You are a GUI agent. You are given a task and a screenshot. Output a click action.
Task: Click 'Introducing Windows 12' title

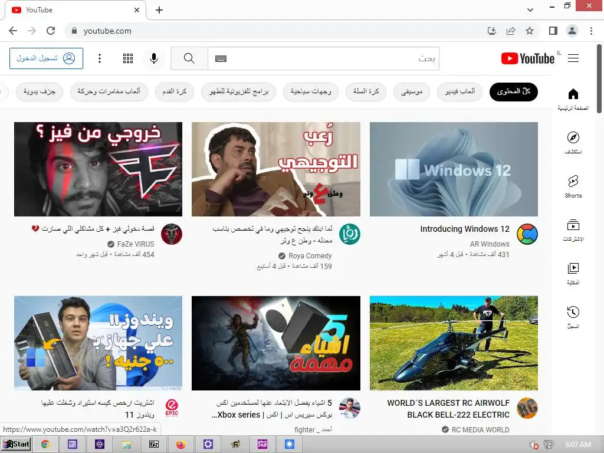(465, 229)
